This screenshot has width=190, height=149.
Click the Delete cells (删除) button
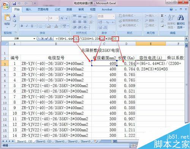pyautogui.click(x=150, y=20)
